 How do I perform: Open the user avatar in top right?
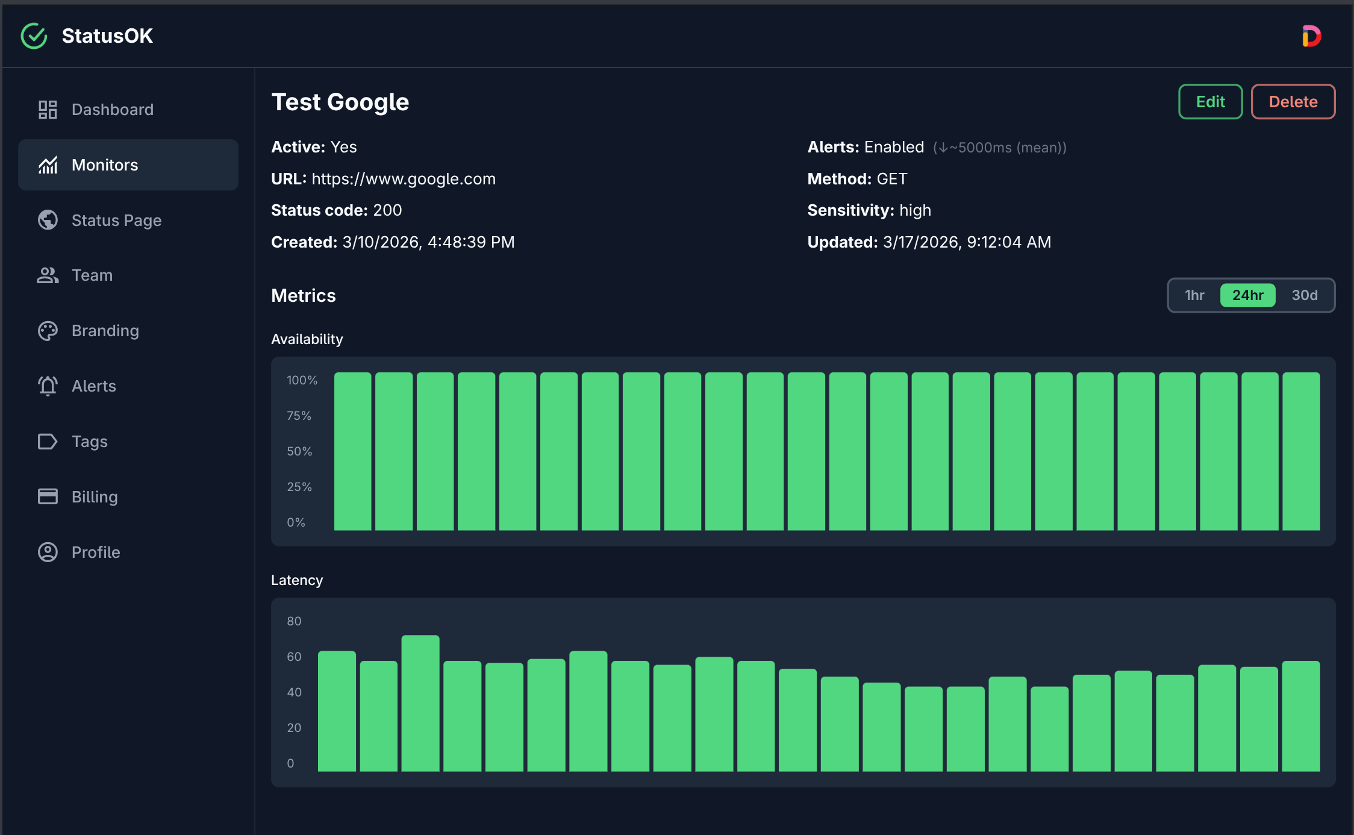[x=1311, y=36]
